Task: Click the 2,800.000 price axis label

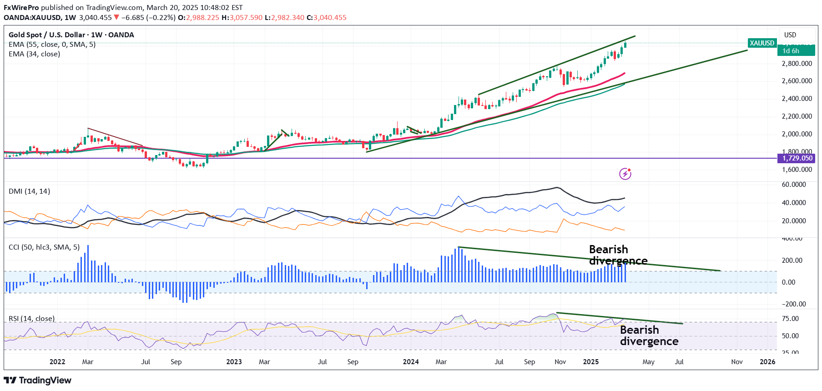Action: 797,64
